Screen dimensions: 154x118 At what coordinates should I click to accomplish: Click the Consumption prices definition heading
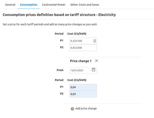(x=59, y=15)
